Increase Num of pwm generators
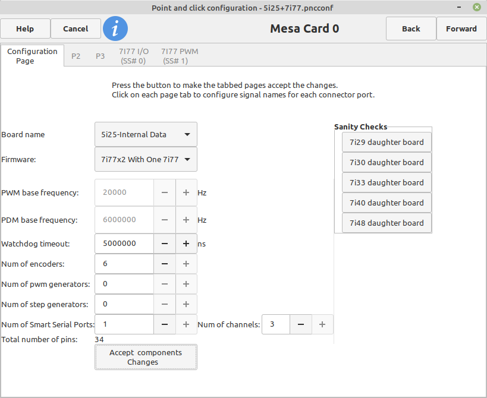 (x=186, y=284)
